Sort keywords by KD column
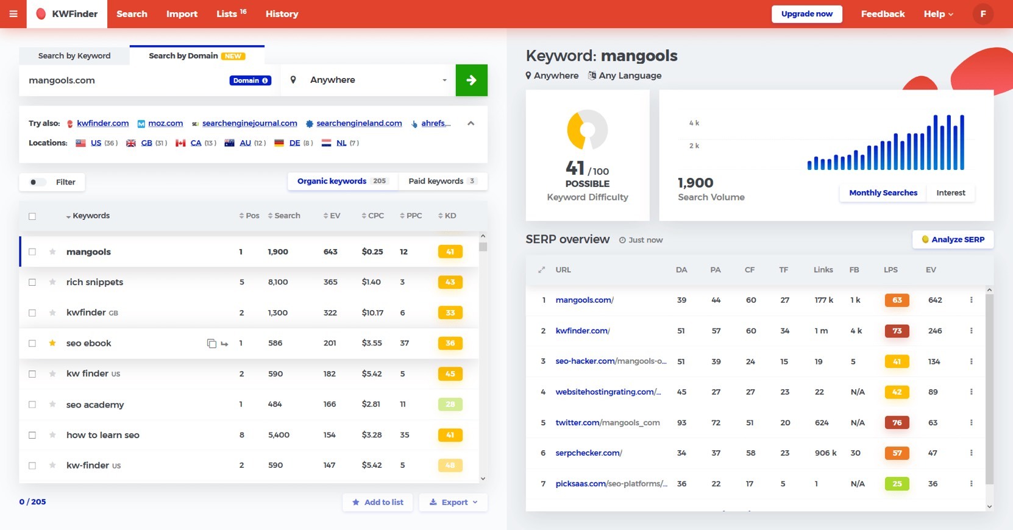Screen dimensions: 1013x530 click(x=447, y=216)
